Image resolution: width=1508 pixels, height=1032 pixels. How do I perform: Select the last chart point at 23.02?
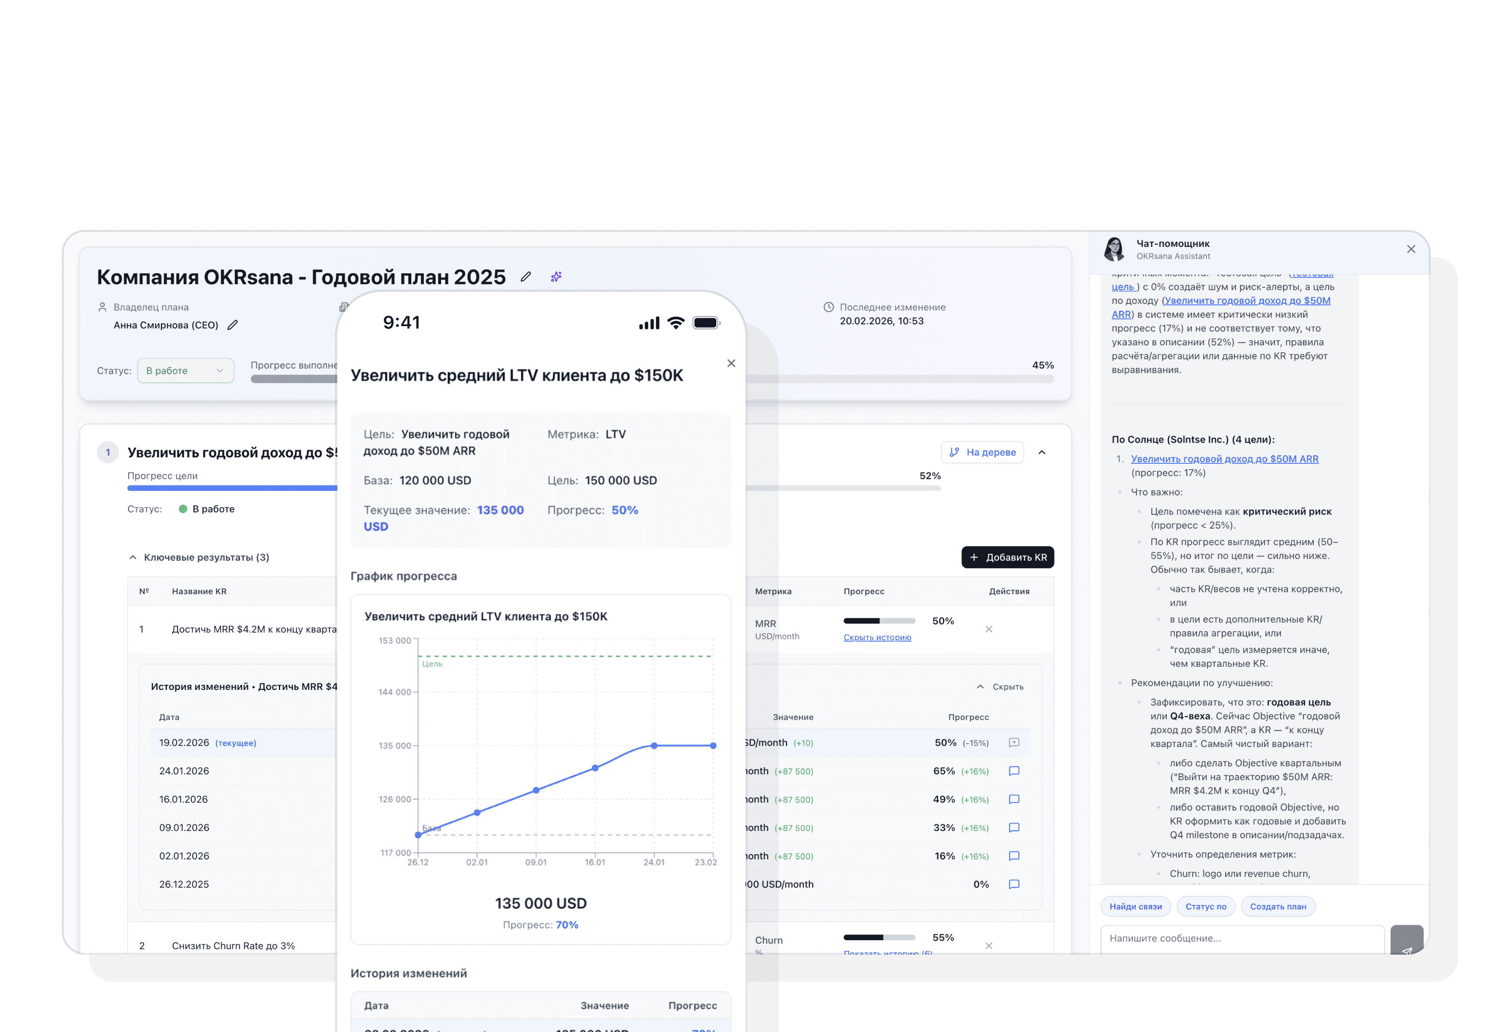point(713,746)
